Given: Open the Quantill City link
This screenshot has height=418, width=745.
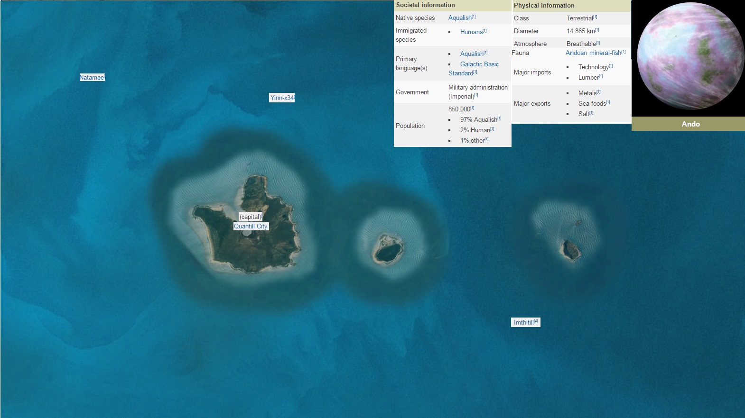Looking at the screenshot, I should (250, 227).
